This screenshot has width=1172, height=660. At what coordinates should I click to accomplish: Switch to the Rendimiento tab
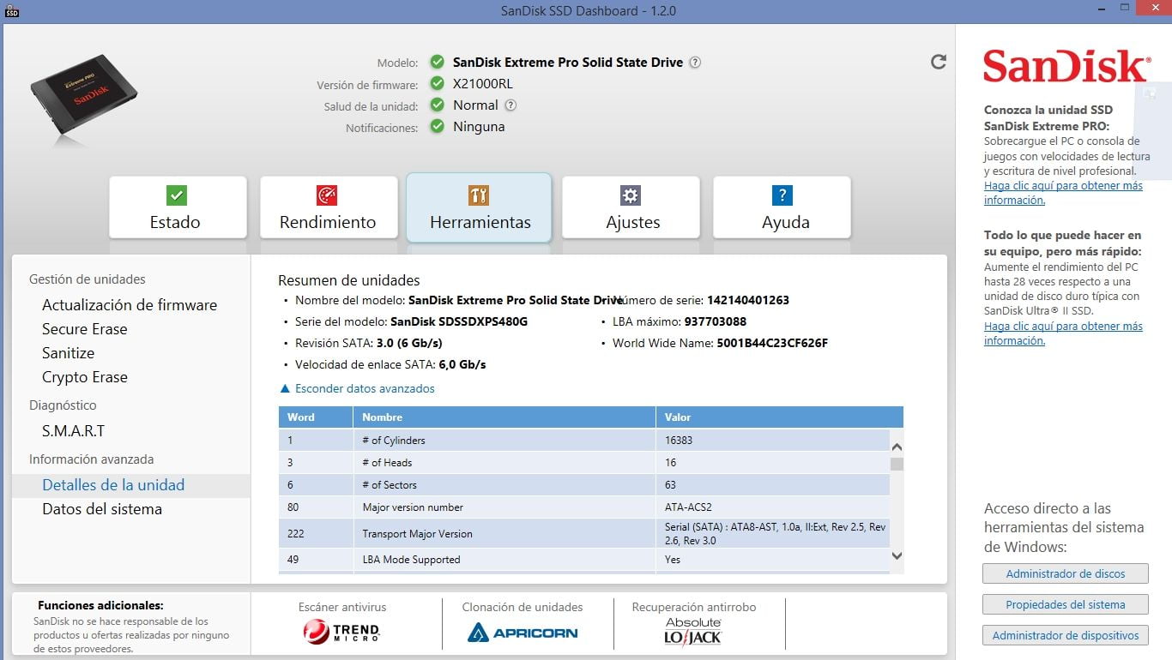(329, 207)
